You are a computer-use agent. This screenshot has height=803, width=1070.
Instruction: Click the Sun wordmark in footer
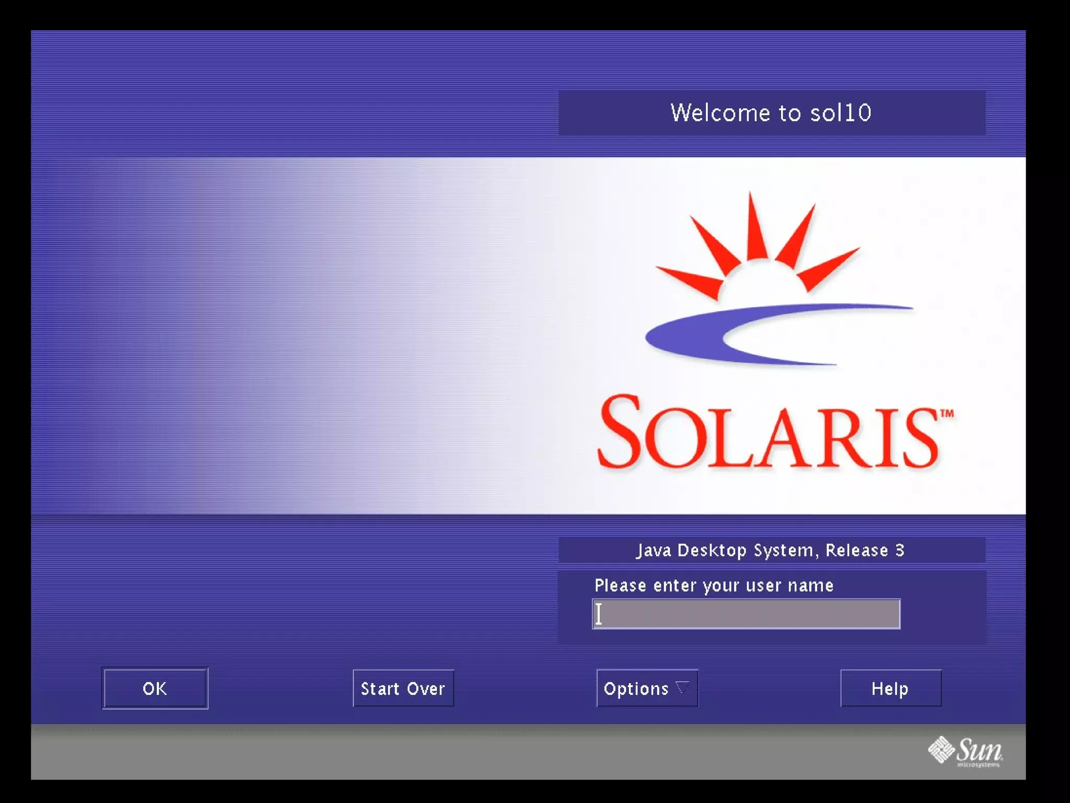coord(979,750)
